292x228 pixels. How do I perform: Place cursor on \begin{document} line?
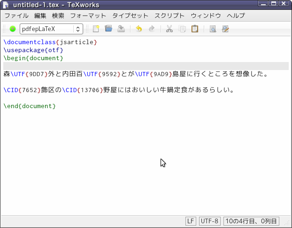pyautogui.click(x=33, y=58)
